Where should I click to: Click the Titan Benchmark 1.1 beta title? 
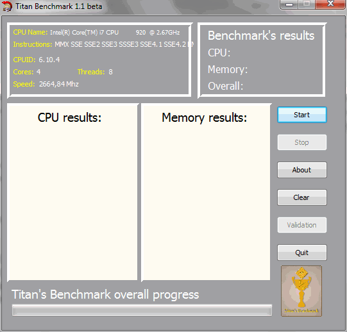coord(59,6)
